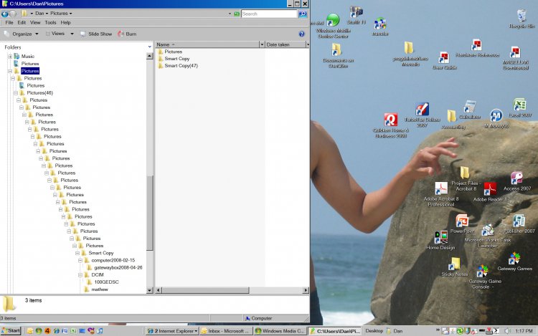Open Sticky Notes desktop shortcut

455,267
